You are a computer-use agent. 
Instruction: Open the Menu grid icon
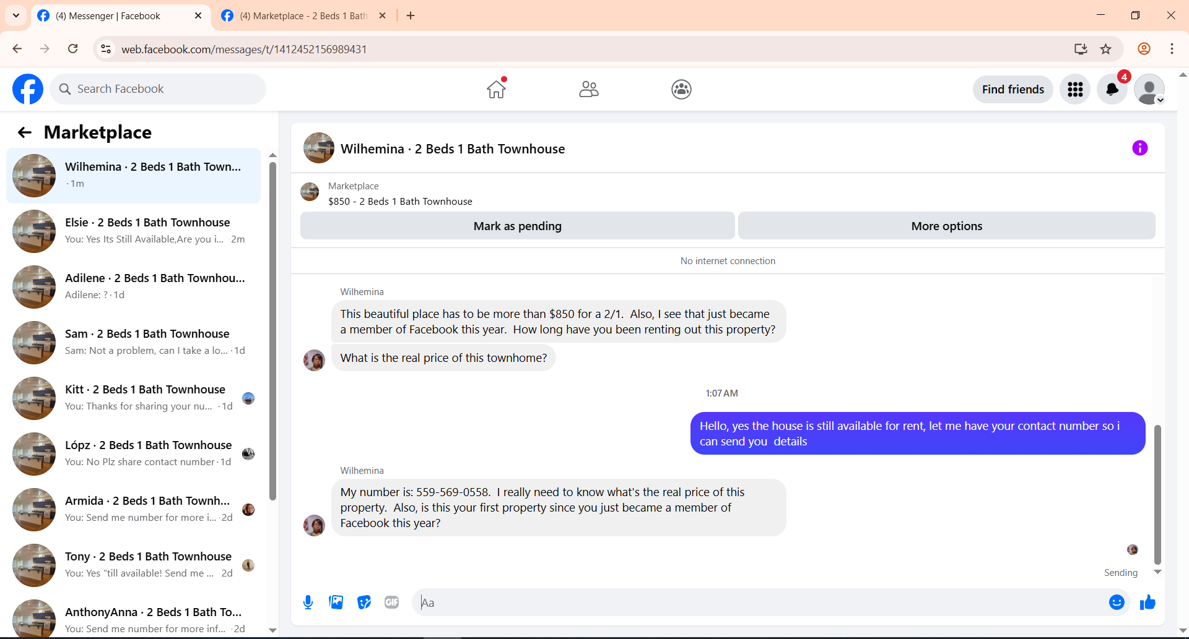click(1075, 89)
